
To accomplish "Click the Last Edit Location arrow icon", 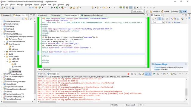I will coord(104,7).
